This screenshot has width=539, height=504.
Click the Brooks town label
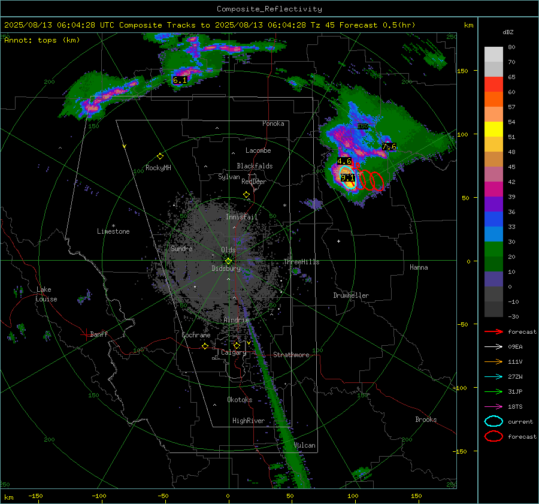click(x=426, y=420)
